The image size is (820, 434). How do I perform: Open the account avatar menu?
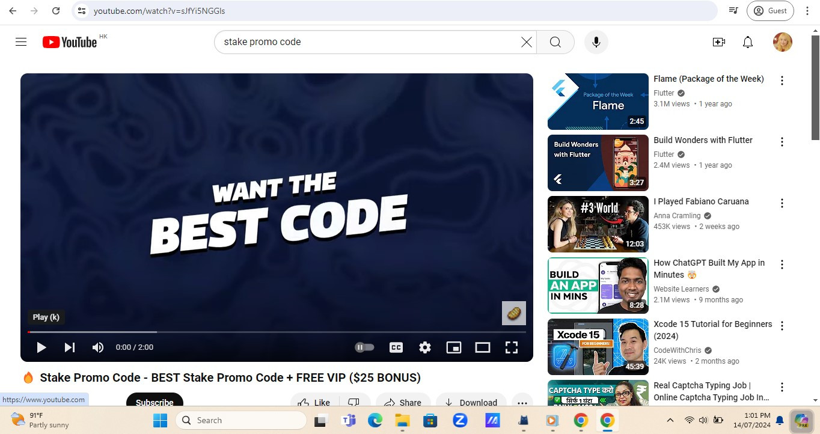tap(783, 42)
